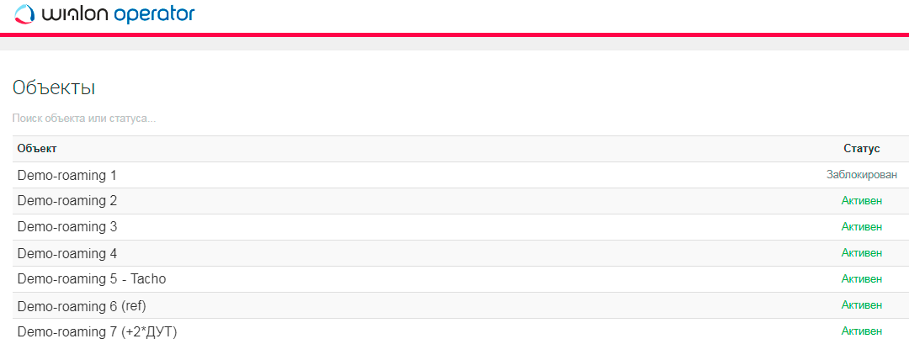Viewport: 909px width, 344px height.
Task: Open the Demo-roaming 2 object
Action: [66, 201]
